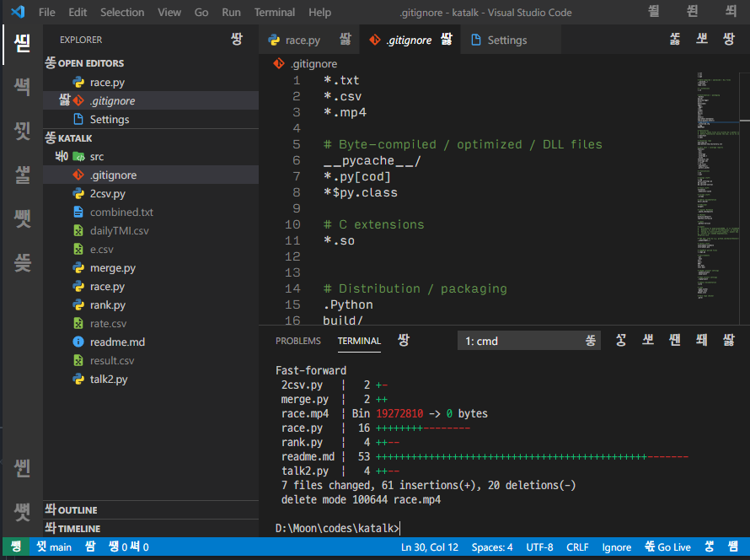Open the remote window indicator in status bar
This screenshot has width=750, height=560.
pyautogui.click(x=16, y=547)
